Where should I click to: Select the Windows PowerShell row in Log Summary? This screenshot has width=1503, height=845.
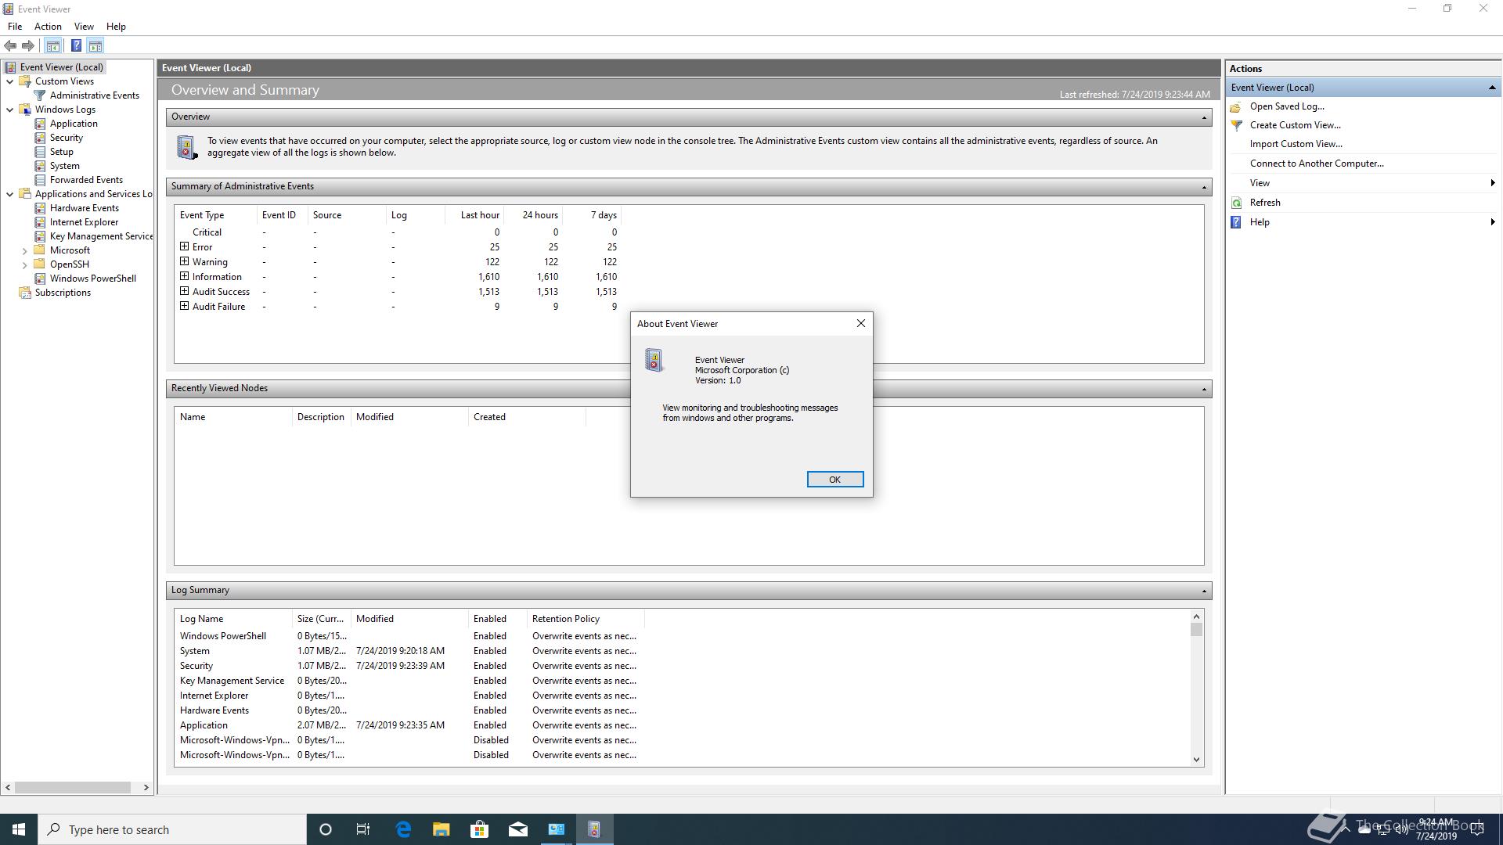(x=408, y=636)
